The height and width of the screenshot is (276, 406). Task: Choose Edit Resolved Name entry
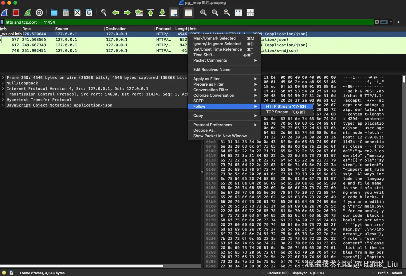(224, 70)
